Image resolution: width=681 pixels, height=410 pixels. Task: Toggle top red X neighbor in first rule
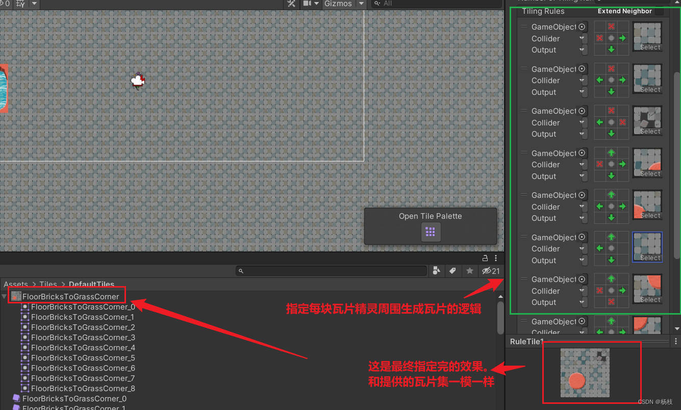(x=611, y=27)
